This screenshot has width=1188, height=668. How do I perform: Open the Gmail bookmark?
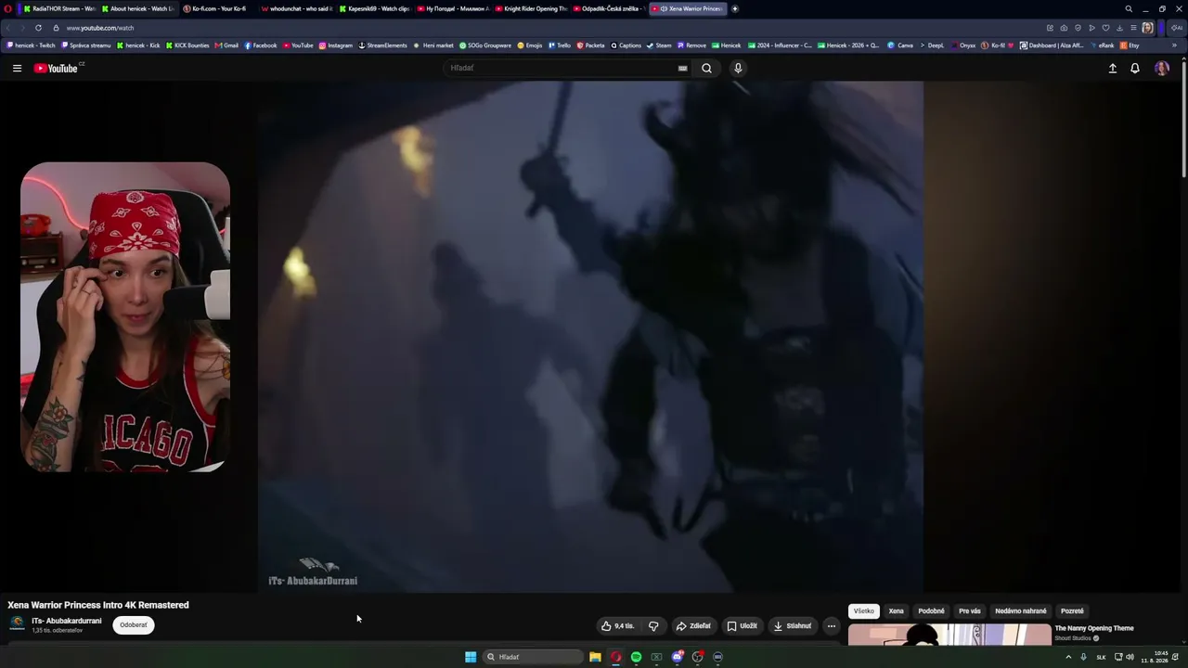tap(226, 45)
